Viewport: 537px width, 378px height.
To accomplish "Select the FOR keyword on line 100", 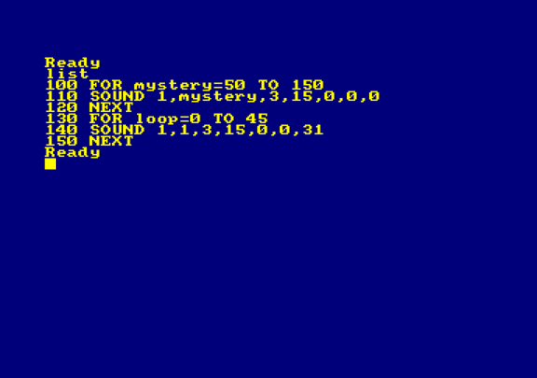I will 106,85.
